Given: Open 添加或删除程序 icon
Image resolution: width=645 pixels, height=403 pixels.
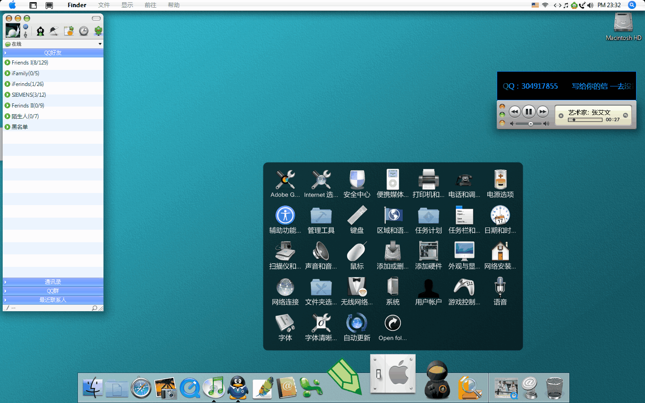Looking at the screenshot, I should (x=393, y=251).
